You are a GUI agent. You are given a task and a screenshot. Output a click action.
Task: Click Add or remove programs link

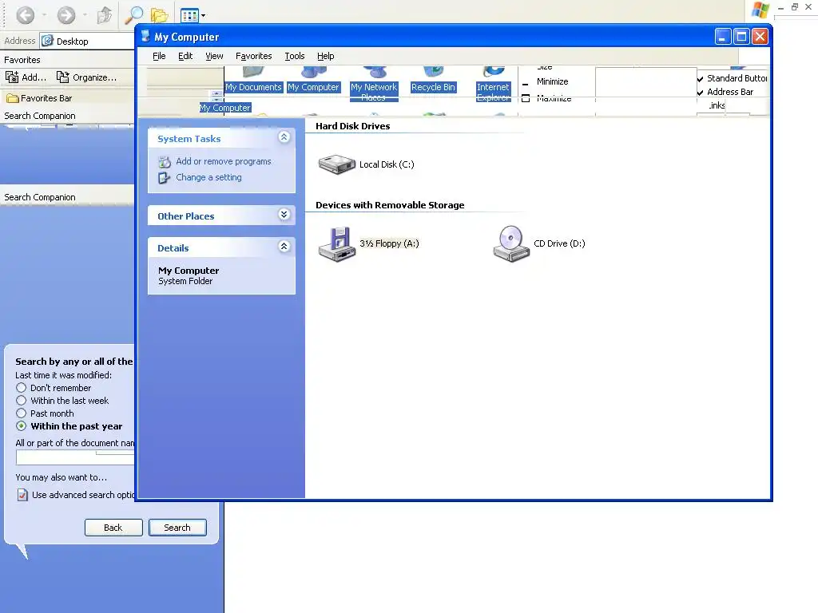224,161
